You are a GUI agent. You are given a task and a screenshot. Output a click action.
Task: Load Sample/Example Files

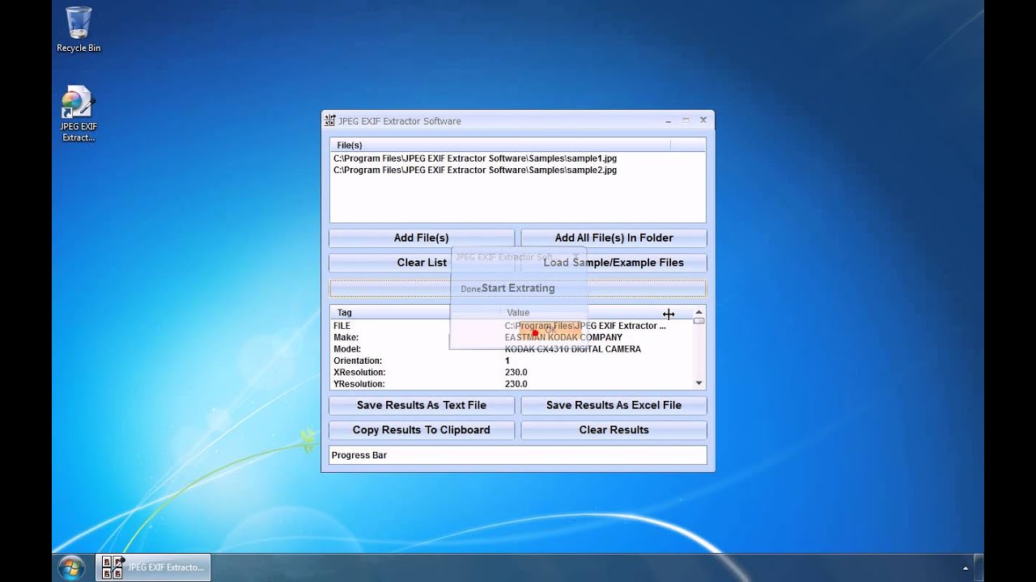pyautogui.click(x=639, y=263)
